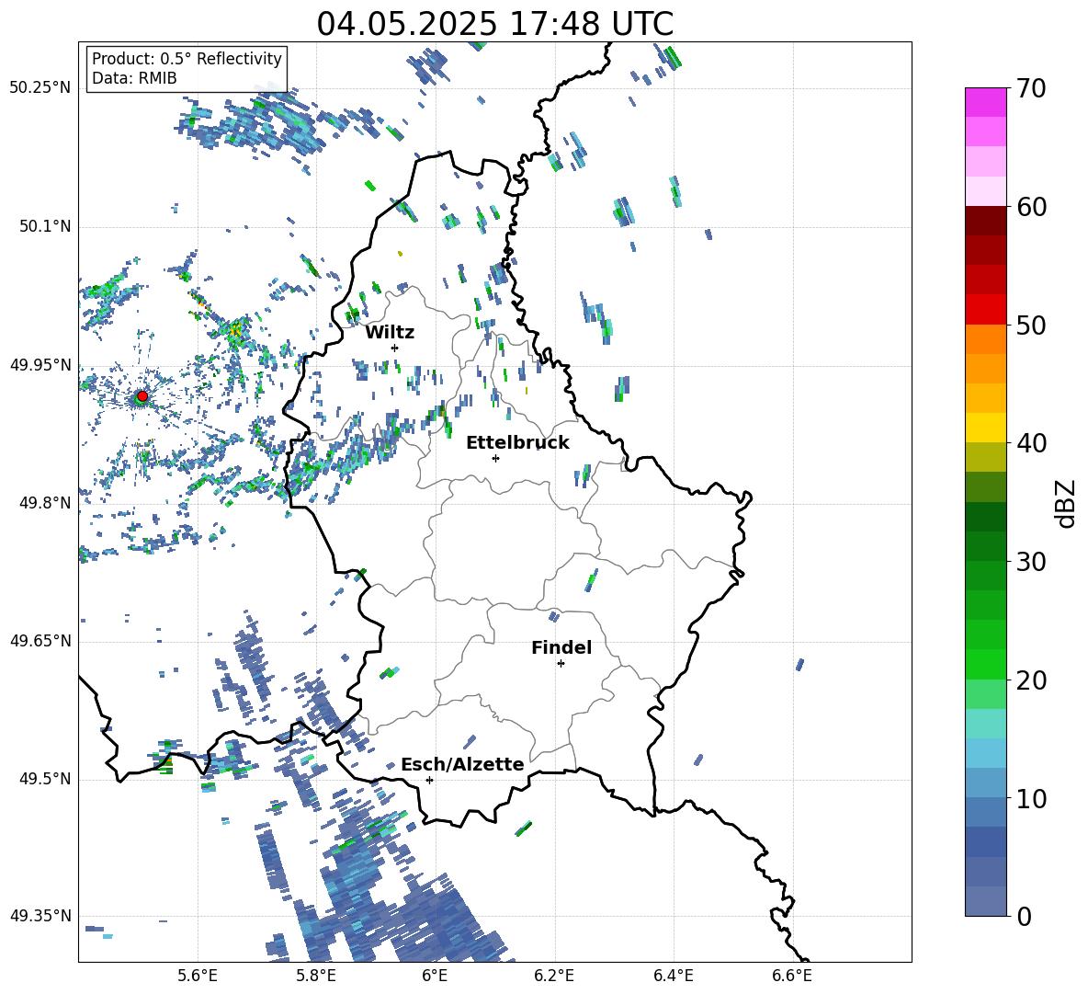Click the colorbar tick label 0
Screen dimensions: 1088x994
point(1024,917)
